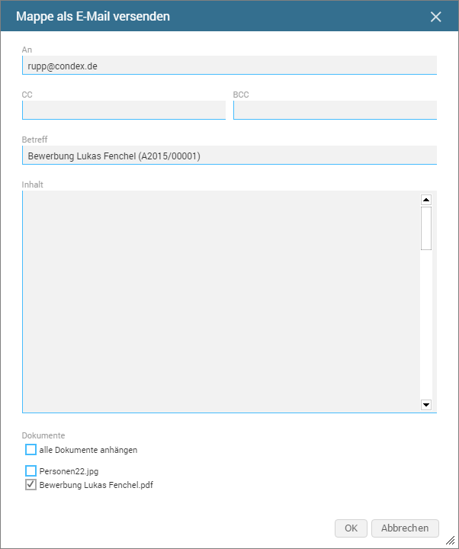
Task: Click the resize grip in the dialog corner
Action: point(450,540)
